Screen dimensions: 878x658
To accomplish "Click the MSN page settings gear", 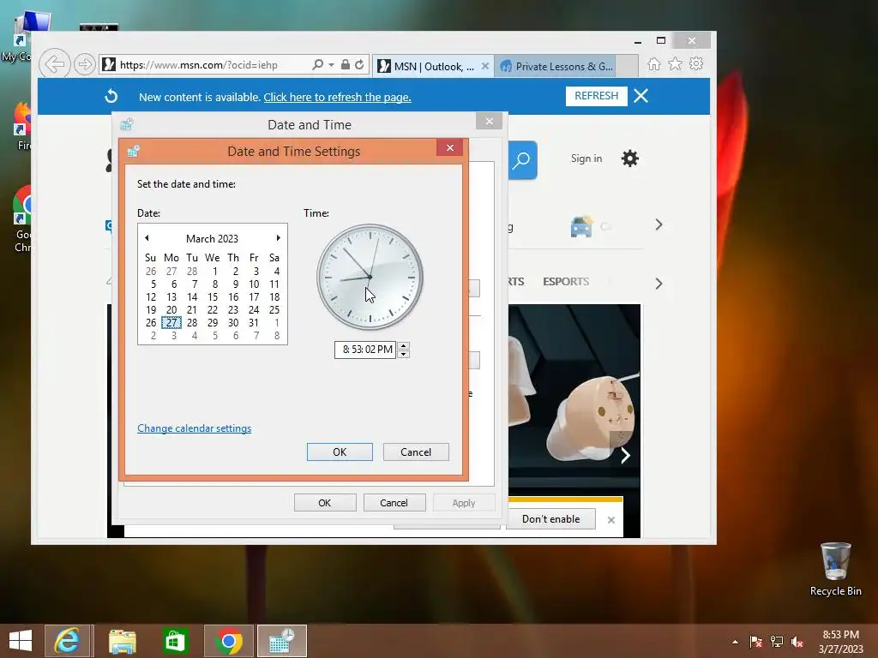I will coord(630,159).
